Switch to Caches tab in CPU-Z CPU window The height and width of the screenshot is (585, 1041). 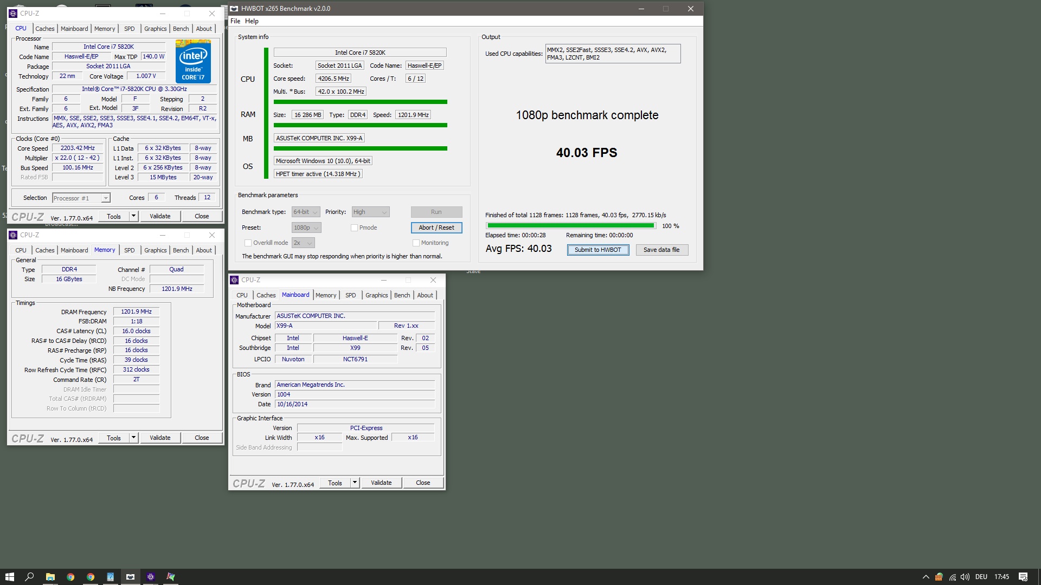tap(45, 29)
